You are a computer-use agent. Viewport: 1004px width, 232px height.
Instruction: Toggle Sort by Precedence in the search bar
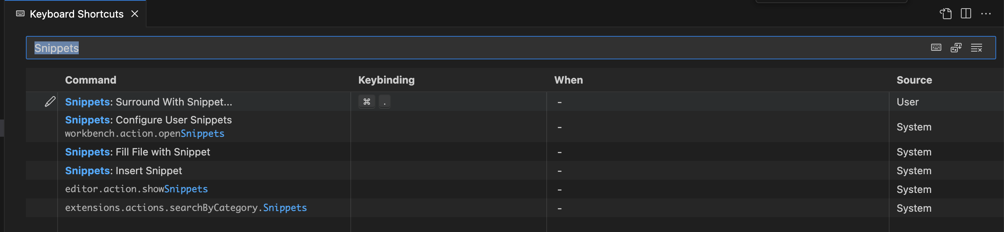(957, 47)
